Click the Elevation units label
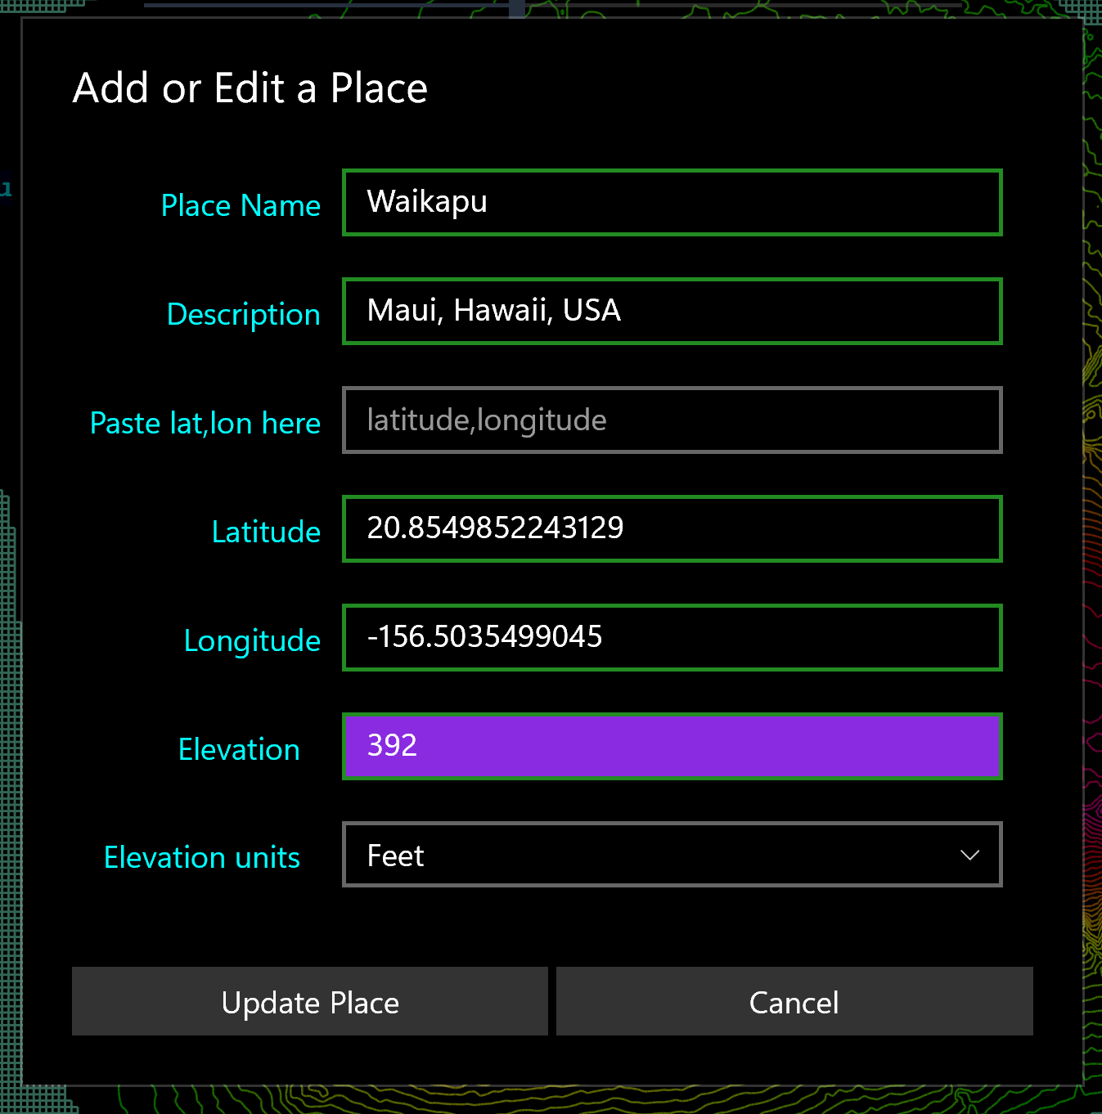Screen dimensions: 1102x1114 [x=201, y=858]
